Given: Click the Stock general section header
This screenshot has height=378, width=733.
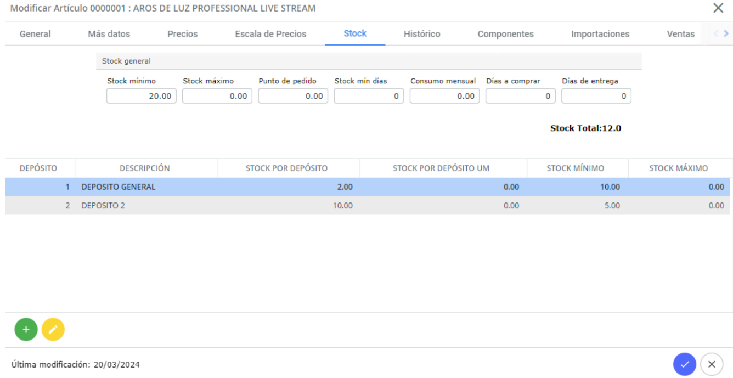Looking at the screenshot, I should click(368, 61).
